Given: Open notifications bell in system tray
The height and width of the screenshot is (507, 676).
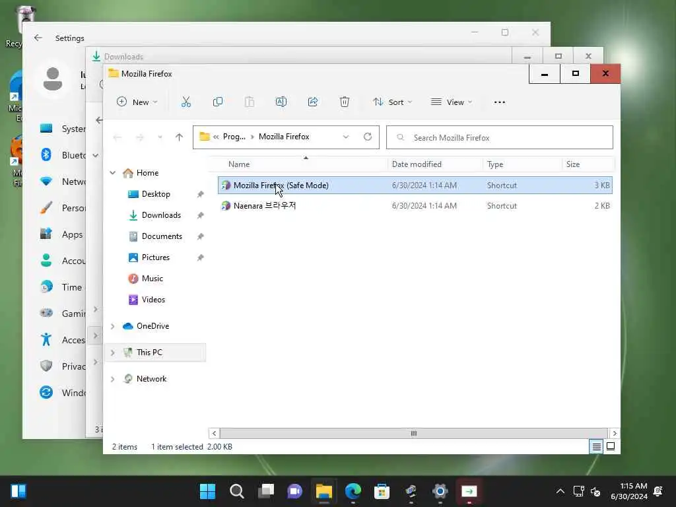Looking at the screenshot, I should coord(658,491).
